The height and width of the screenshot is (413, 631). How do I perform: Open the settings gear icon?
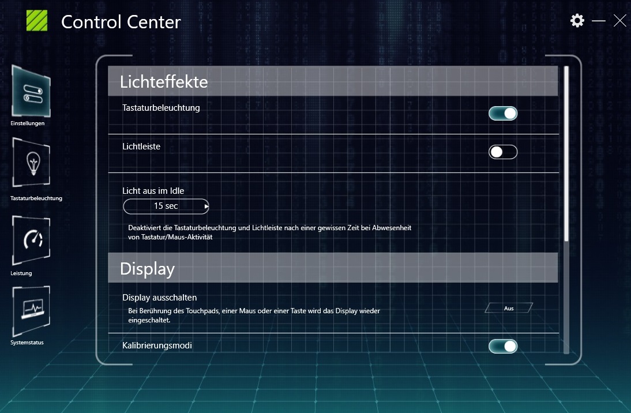point(577,21)
